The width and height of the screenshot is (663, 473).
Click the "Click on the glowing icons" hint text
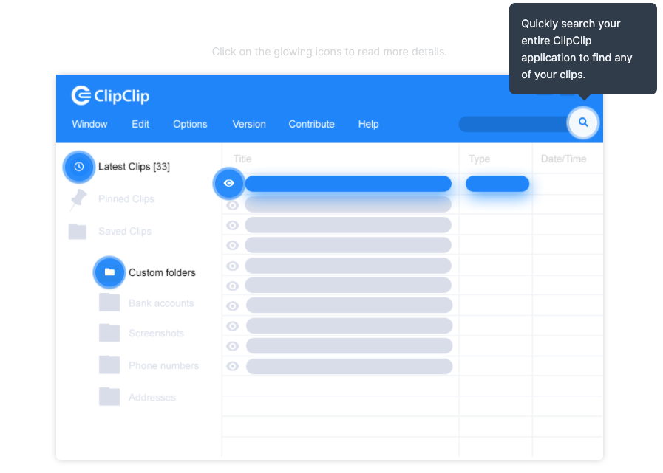pos(330,52)
